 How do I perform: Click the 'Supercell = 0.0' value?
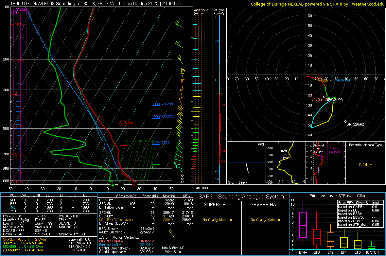[79, 239]
